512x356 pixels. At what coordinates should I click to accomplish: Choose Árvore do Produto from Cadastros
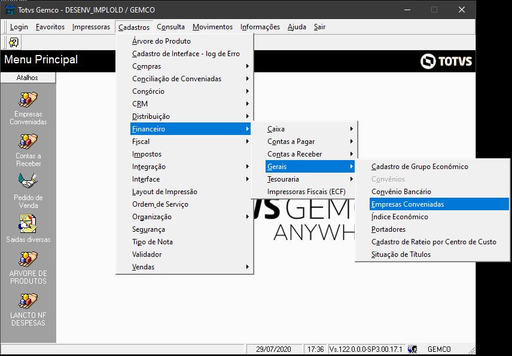pos(190,41)
